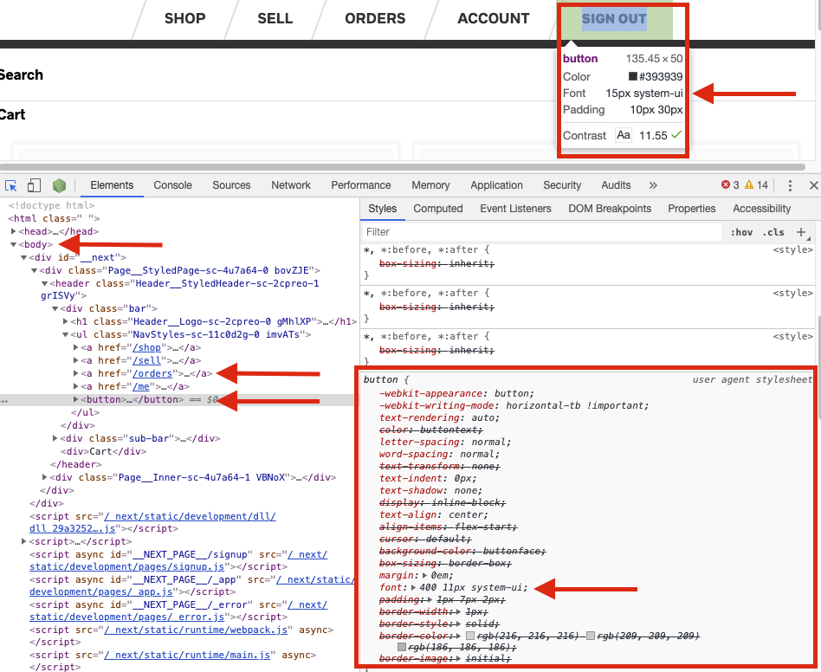Open the Memory tab
This screenshot has width=821, height=672.
(430, 185)
